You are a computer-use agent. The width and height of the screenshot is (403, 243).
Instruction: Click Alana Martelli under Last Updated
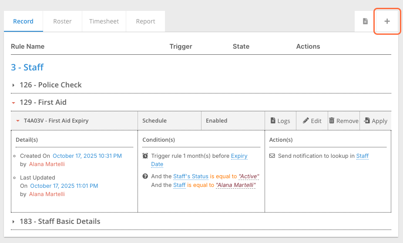tap(47, 194)
